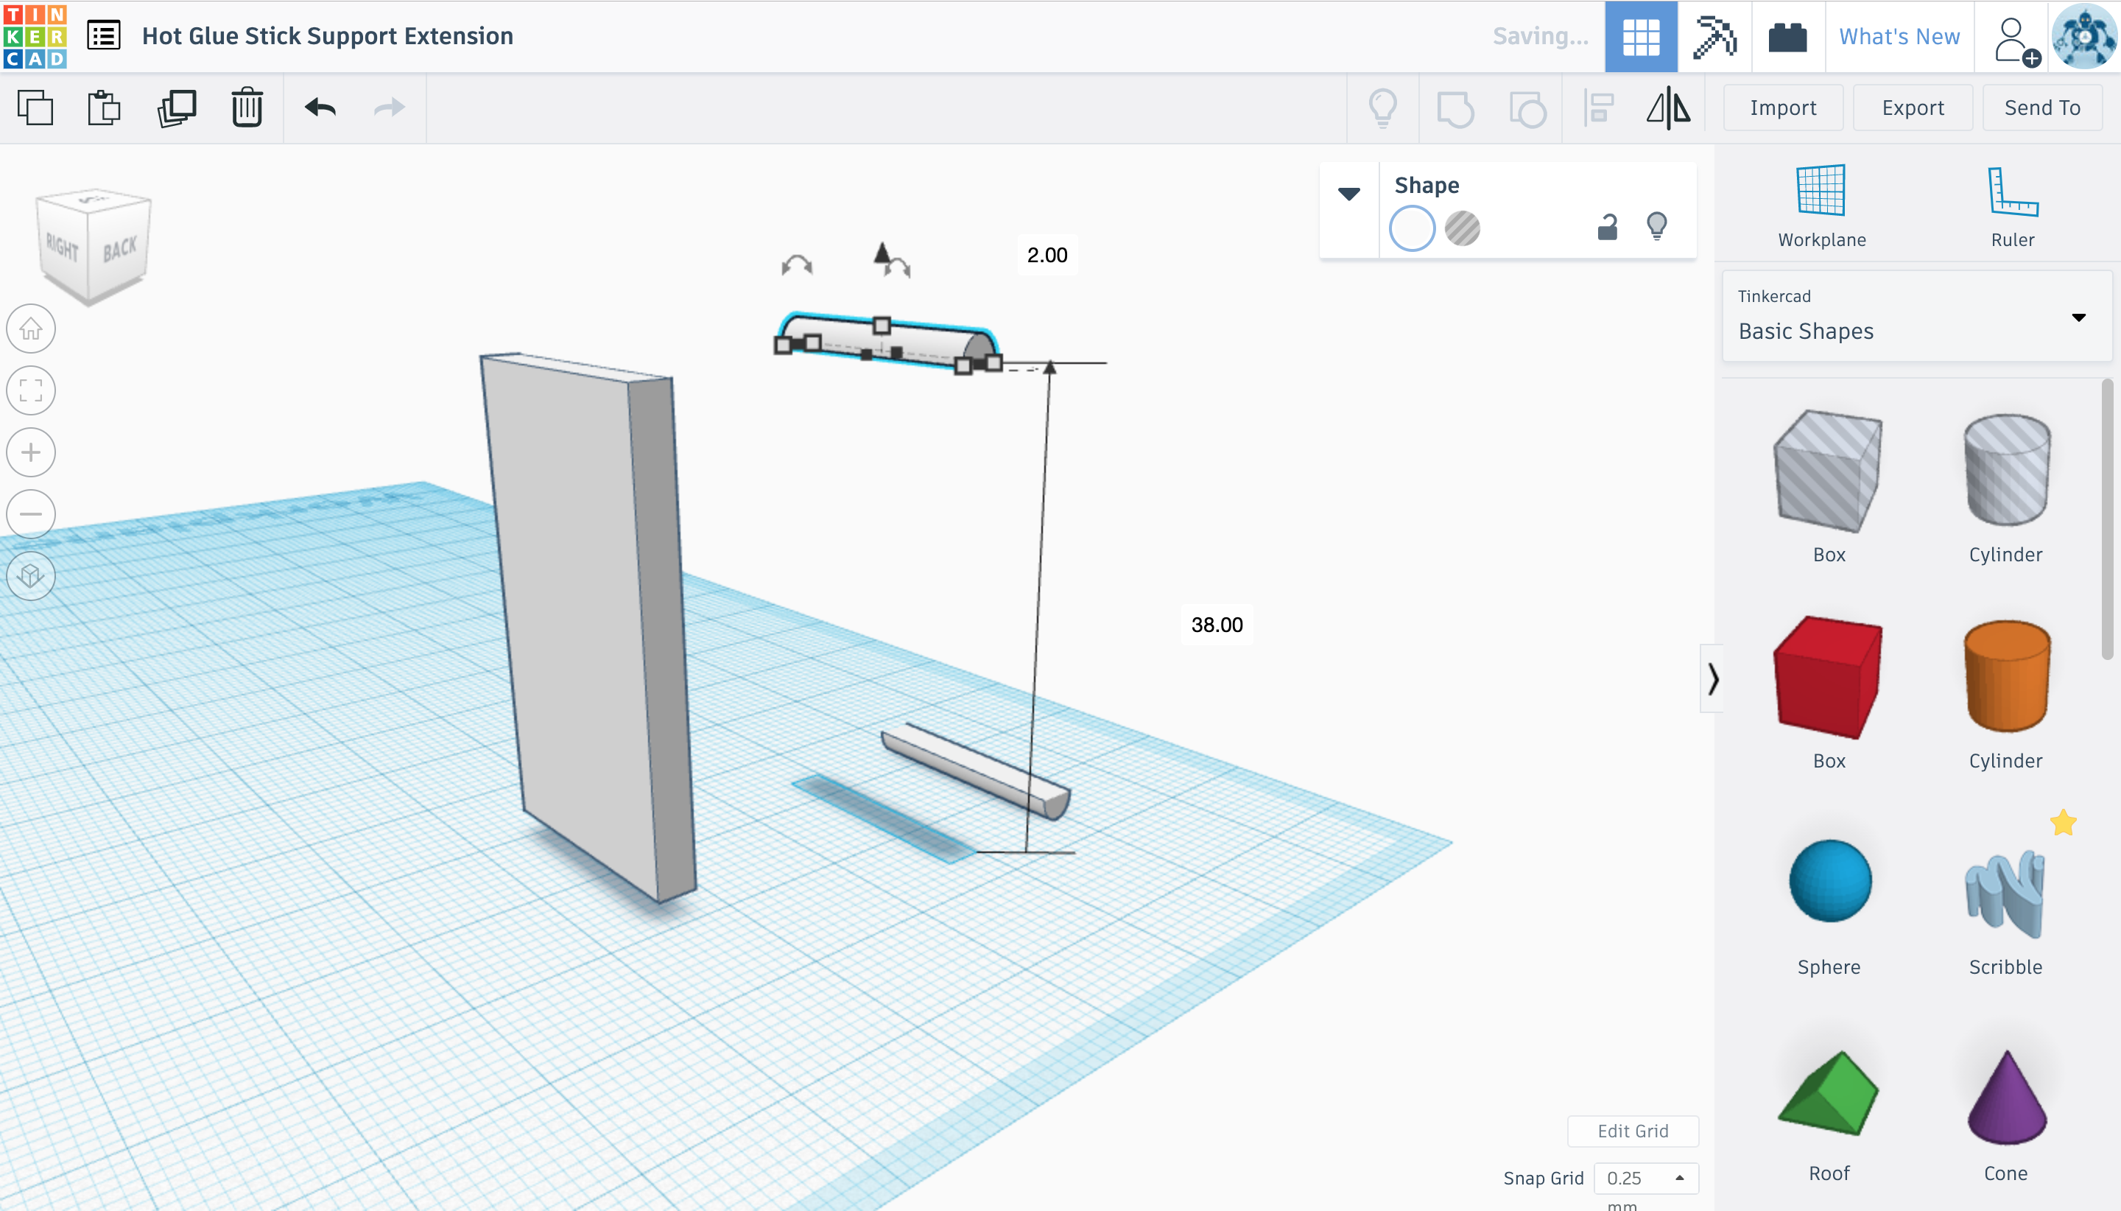Click the Home view icon

click(x=31, y=329)
